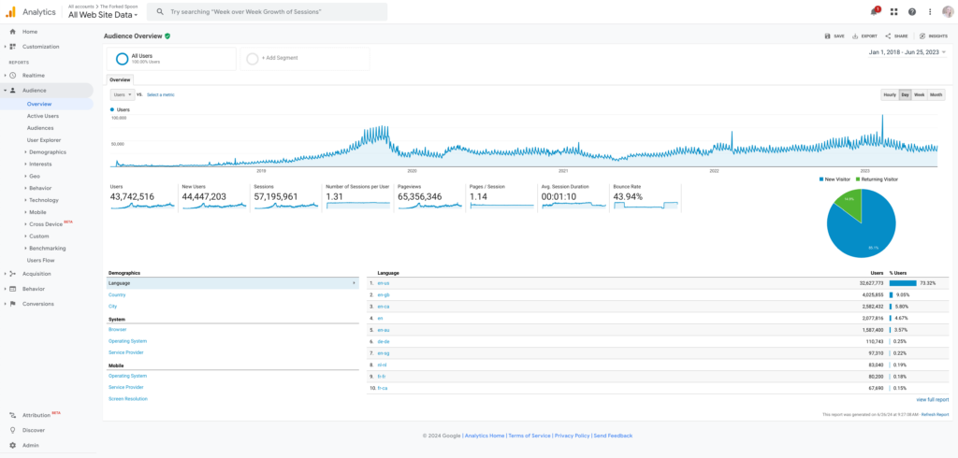Set chart granularity to Month
The image size is (958, 458).
(x=936, y=94)
